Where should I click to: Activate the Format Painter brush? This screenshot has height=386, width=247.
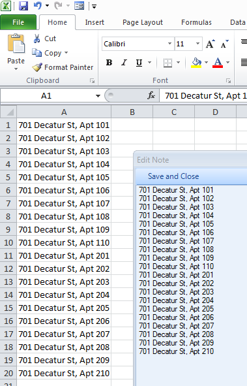(x=63, y=67)
